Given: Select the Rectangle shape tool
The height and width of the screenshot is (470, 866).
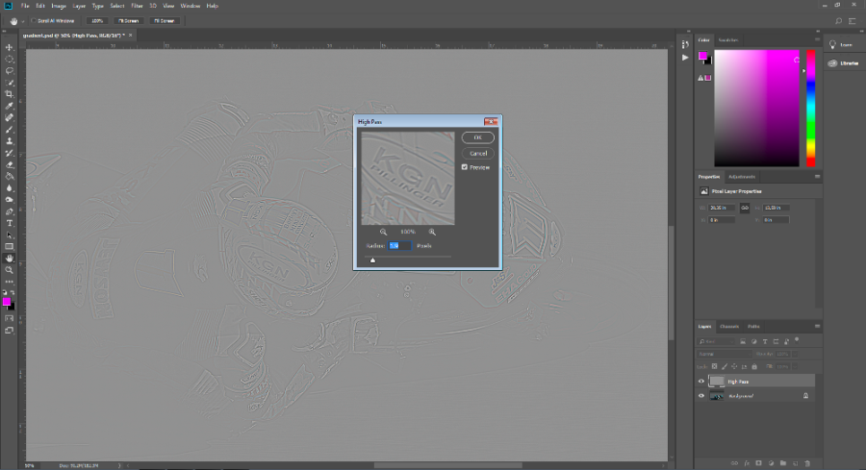Looking at the screenshot, I should coord(10,247).
